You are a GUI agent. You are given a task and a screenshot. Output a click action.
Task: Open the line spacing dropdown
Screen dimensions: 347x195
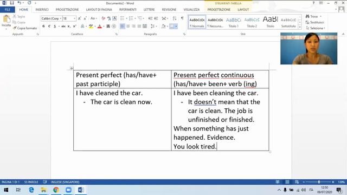point(153,27)
